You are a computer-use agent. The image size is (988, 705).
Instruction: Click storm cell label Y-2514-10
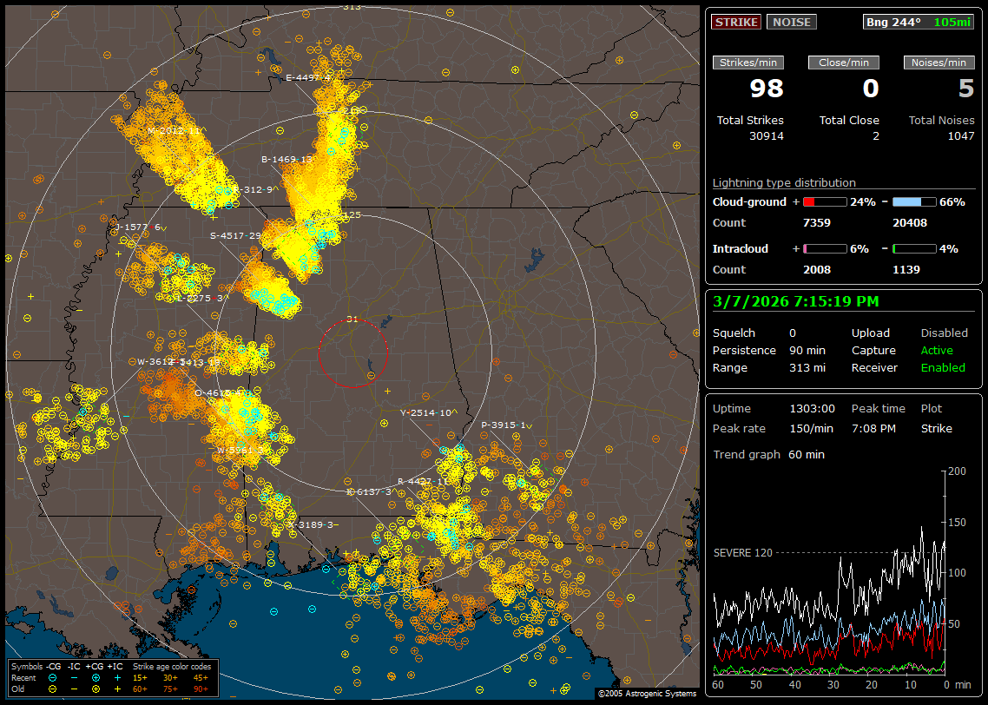click(425, 413)
